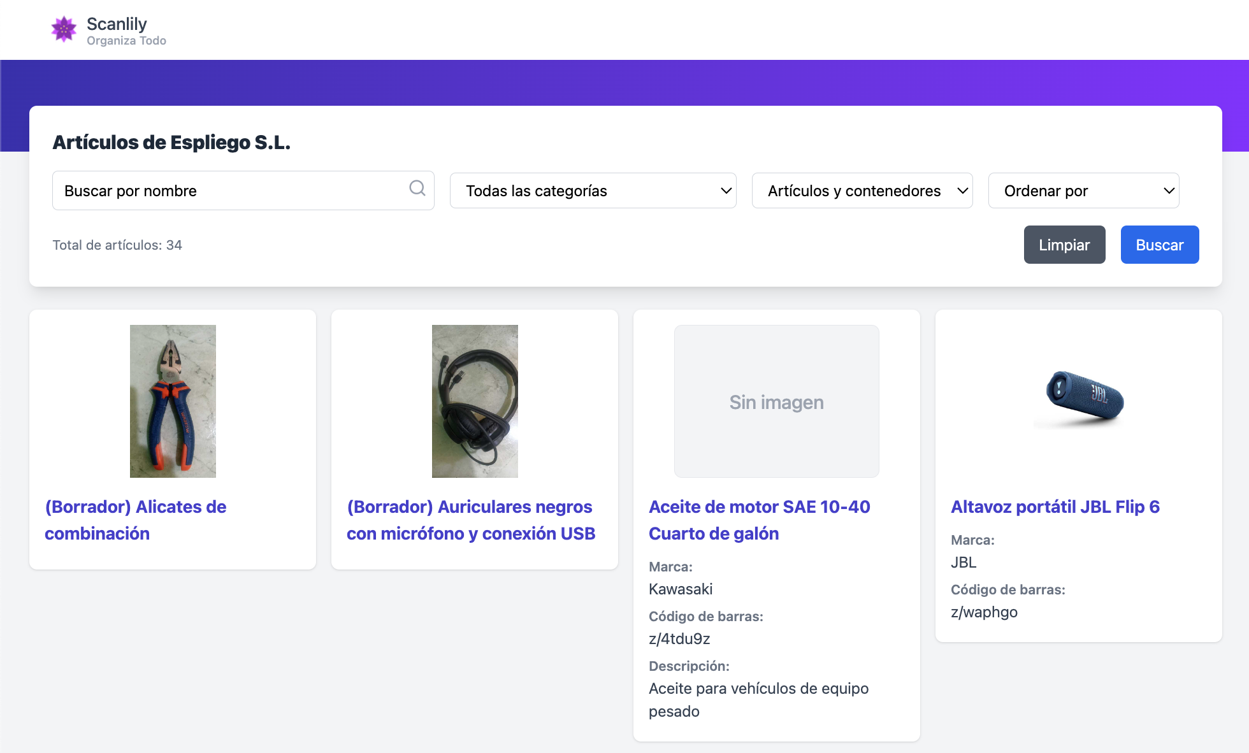Viewport: 1249px width, 753px height.
Task: Focus the Buscar por nombre input
Action: tap(243, 190)
